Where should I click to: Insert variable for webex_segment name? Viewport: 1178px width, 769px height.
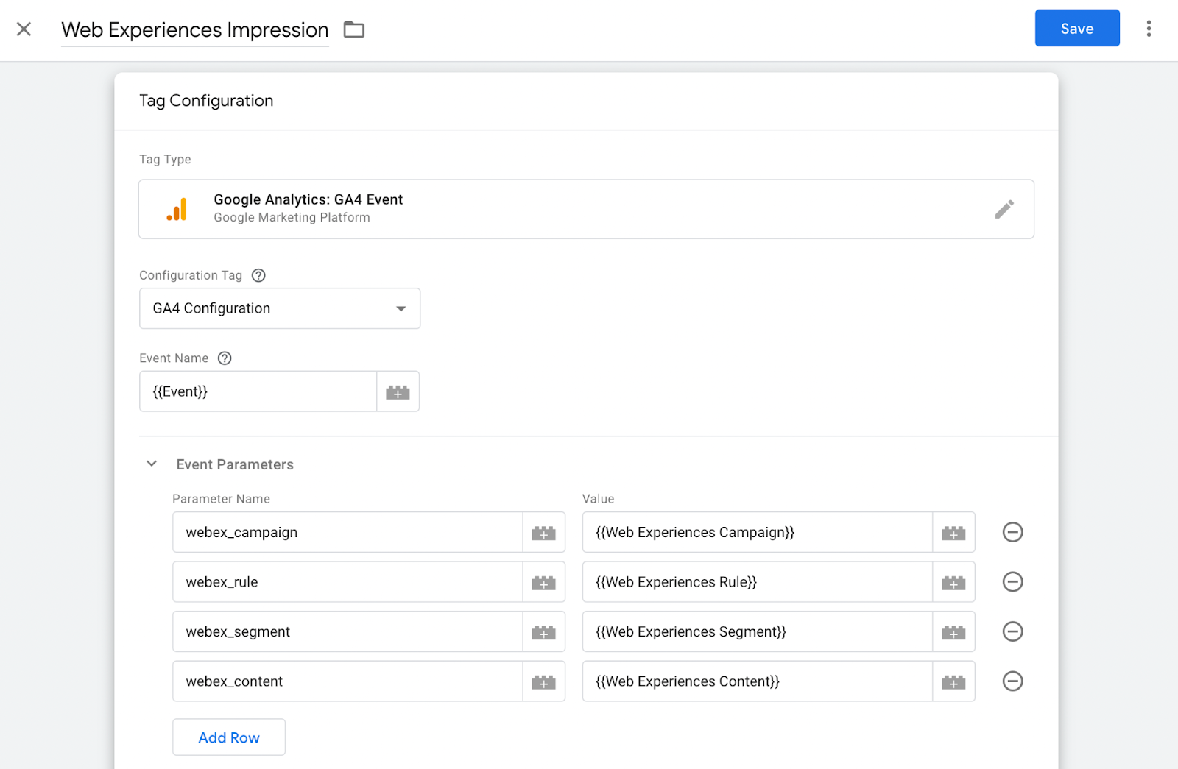pyautogui.click(x=544, y=632)
